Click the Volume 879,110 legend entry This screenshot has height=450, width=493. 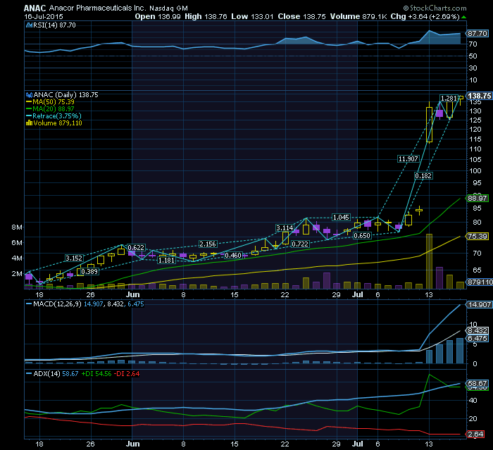pyautogui.click(x=54, y=123)
